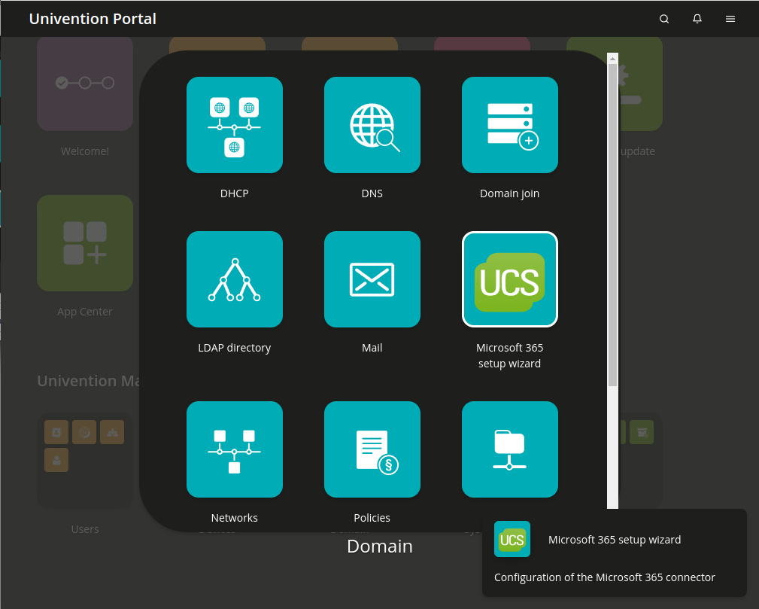The image size is (759, 609).
Task: Click the 'App Center' label in the background
Action: (85, 312)
